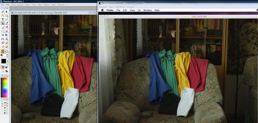Open the black pattern swatch dropdown
The image size is (258, 123).
coord(7,61)
